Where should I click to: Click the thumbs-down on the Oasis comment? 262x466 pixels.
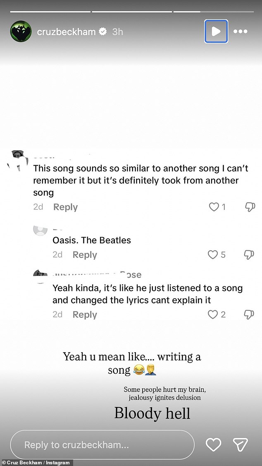coord(250,255)
